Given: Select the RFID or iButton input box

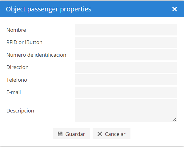Looking at the screenshot, I should click(126, 42).
